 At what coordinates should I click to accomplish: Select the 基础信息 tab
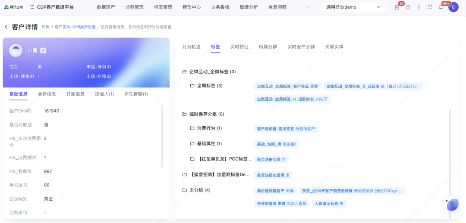pos(19,94)
